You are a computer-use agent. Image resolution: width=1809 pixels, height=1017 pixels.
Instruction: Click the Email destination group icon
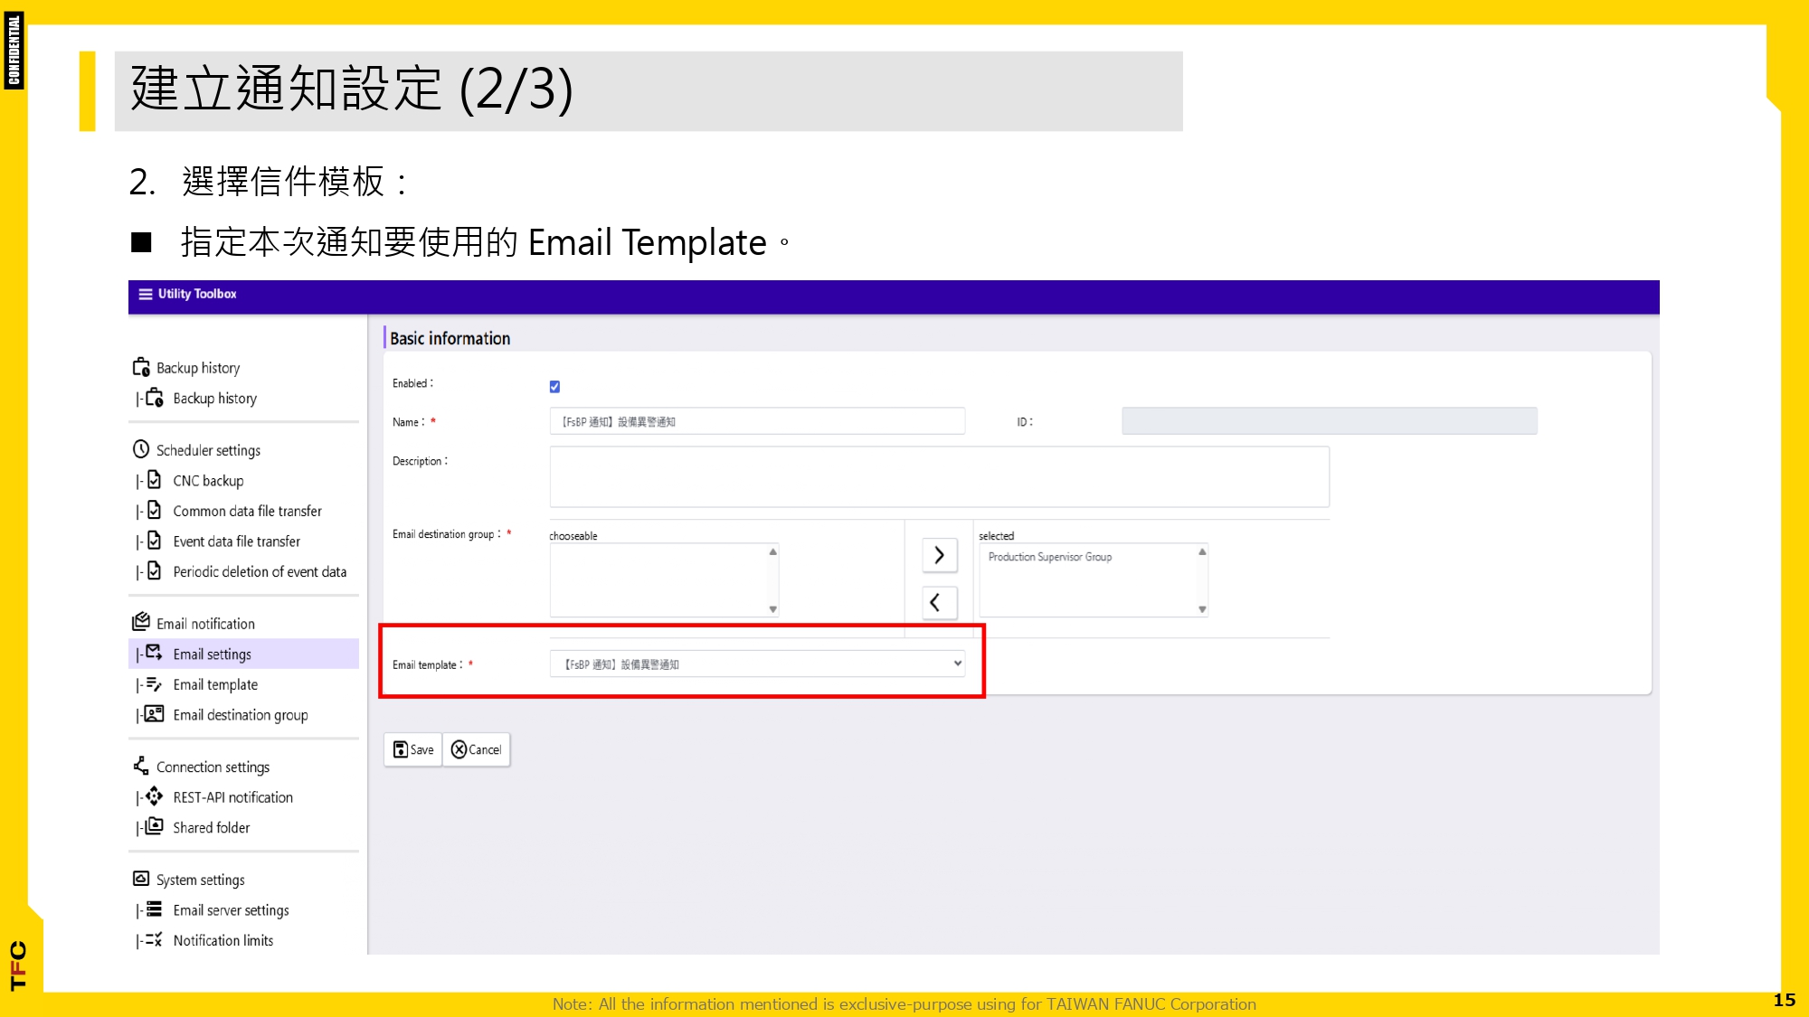pos(152,714)
